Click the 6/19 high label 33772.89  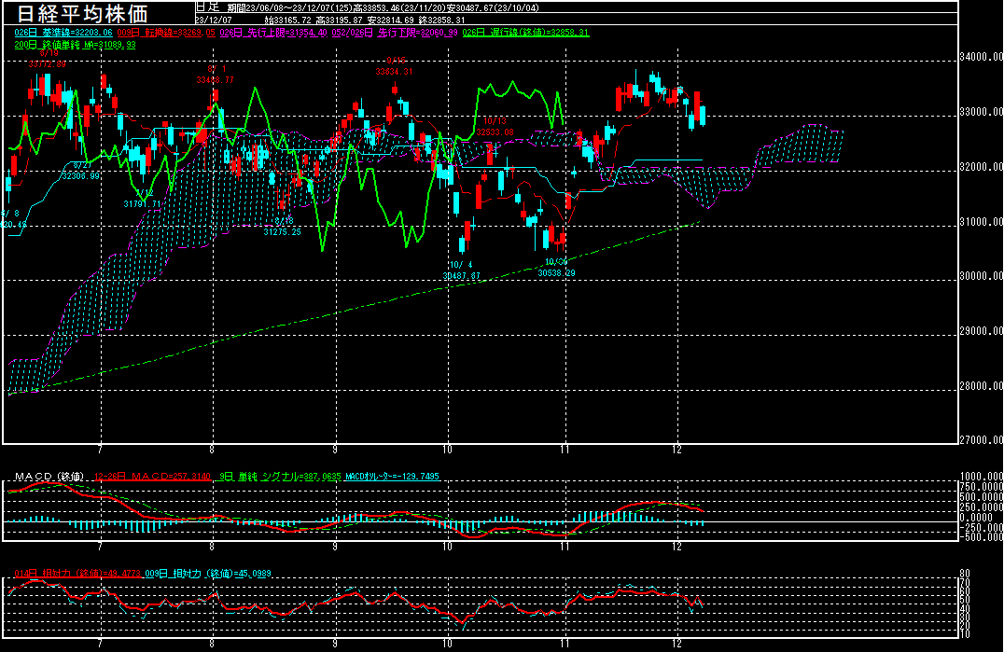48,64
